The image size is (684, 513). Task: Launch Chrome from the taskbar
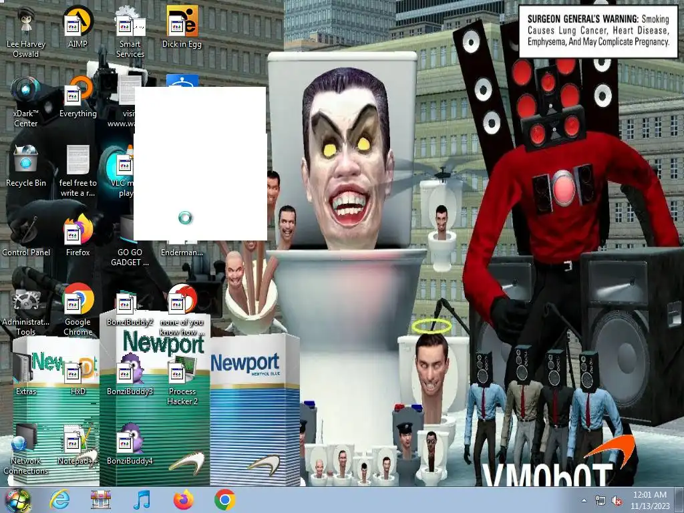pos(224,500)
